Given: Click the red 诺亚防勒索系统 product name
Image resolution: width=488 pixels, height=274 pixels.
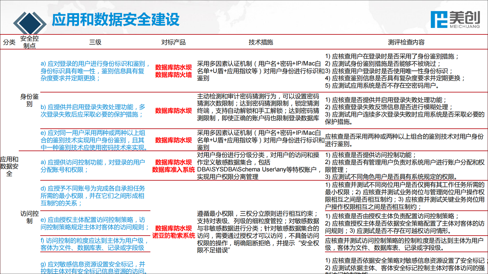Looking at the screenshot, I should (174, 236).
